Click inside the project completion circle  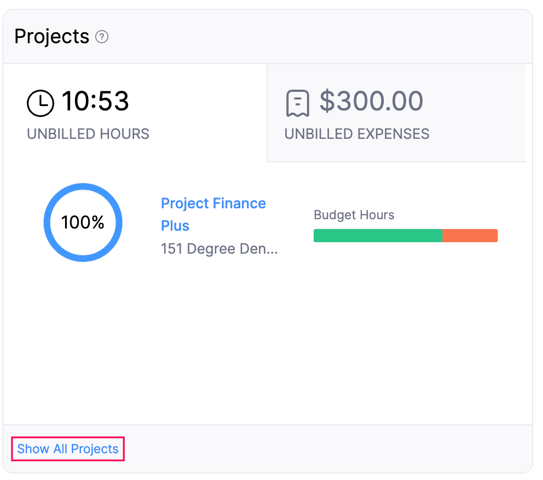pyautogui.click(x=83, y=222)
